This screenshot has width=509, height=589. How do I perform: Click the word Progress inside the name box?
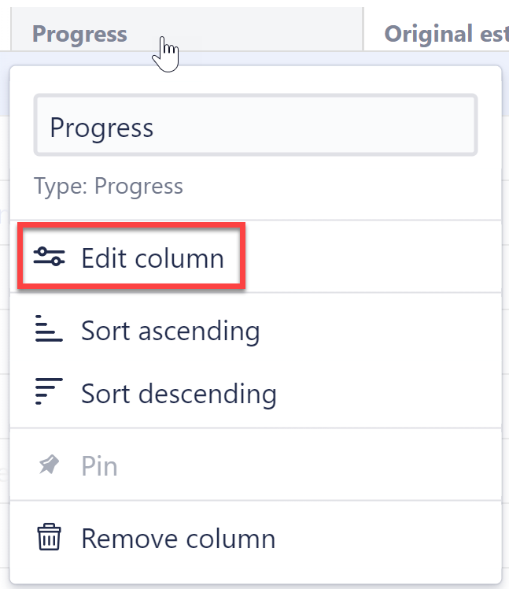pyautogui.click(x=101, y=127)
